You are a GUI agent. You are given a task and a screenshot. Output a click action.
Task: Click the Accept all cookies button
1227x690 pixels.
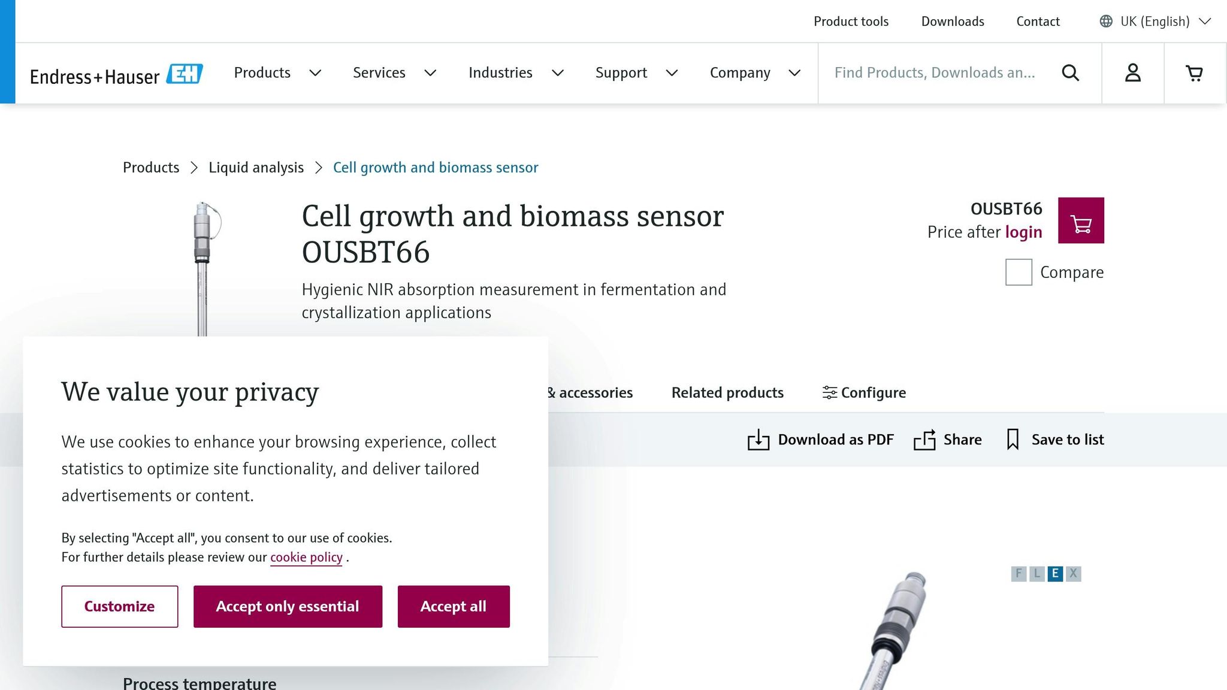tap(454, 607)
